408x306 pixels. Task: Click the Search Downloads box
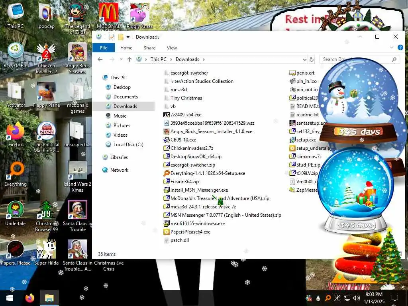pos(360,59)
